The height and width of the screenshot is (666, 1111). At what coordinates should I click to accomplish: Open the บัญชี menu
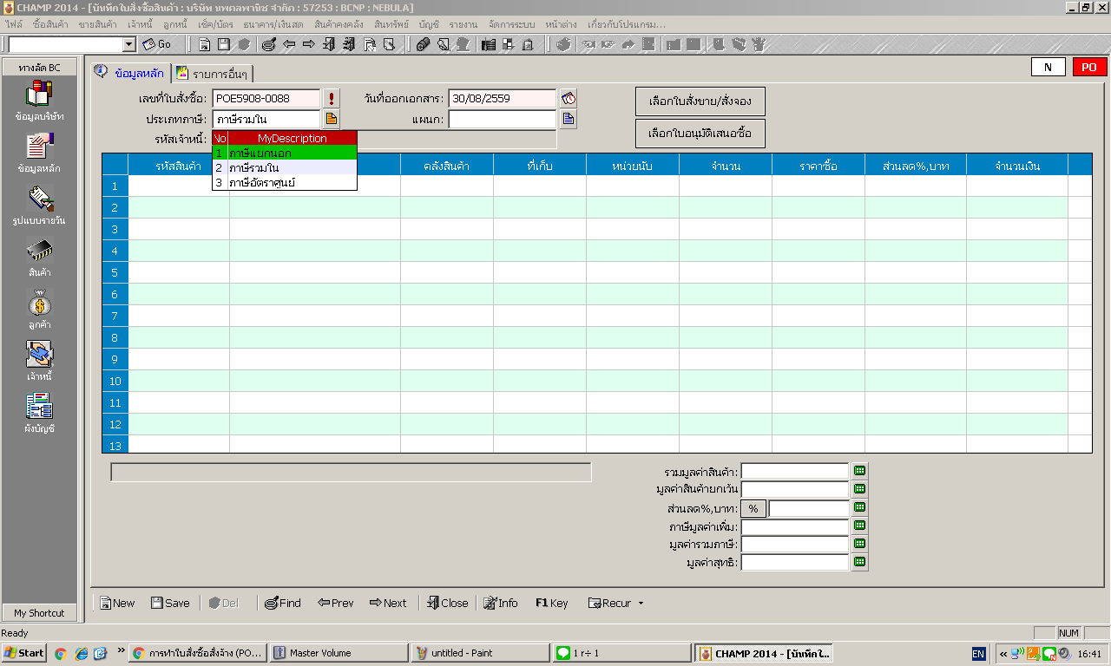(428, 24)
